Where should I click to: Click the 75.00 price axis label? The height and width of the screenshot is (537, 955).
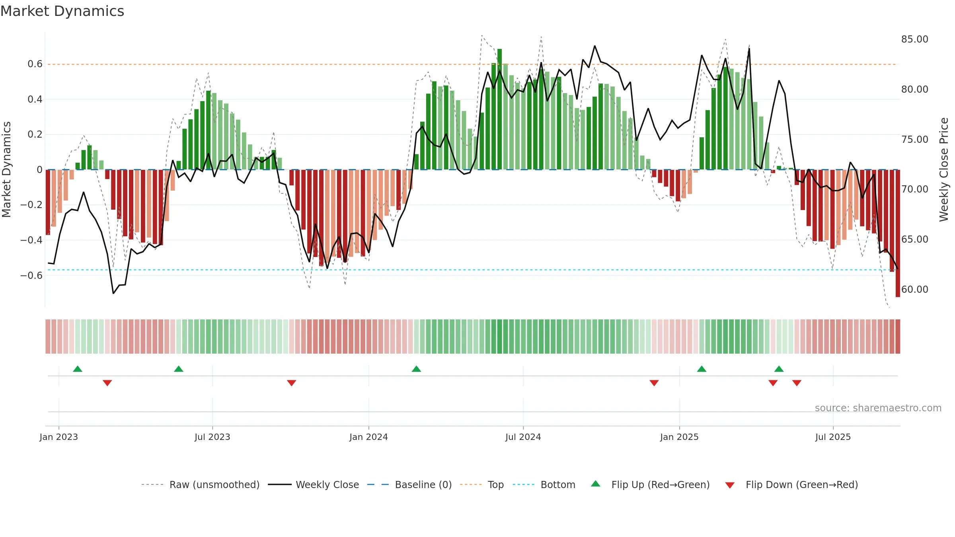(915, 140)
